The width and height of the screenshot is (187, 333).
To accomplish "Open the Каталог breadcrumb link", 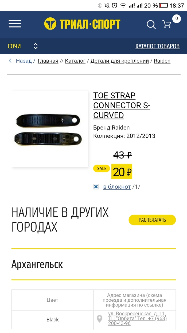I will point(75,61).
